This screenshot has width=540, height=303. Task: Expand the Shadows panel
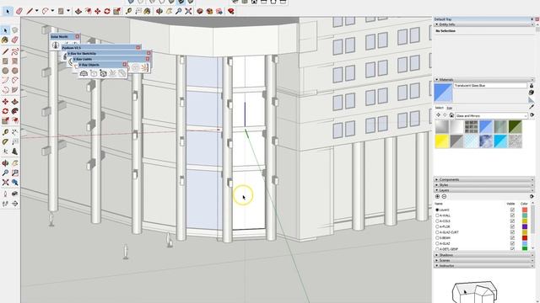437,255
